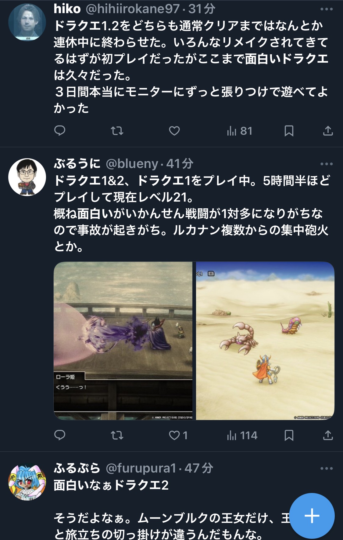Viewport: 343px width, 540px height.
Task: Like hiko's tweet with the heart icon
Action: (x=174, y=131)
